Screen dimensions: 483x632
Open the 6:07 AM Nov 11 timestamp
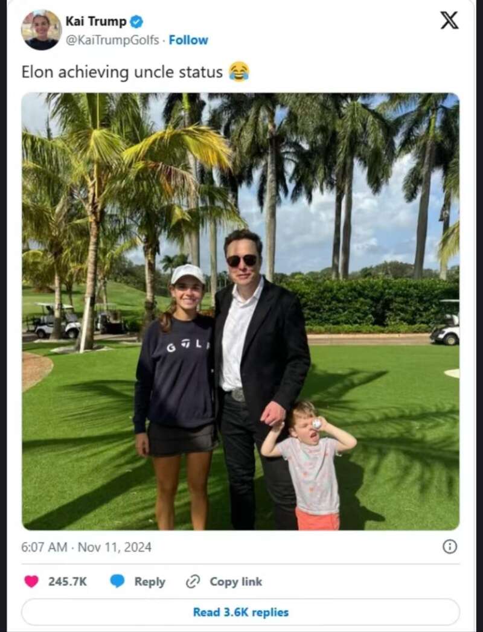(x=86, y=547)
